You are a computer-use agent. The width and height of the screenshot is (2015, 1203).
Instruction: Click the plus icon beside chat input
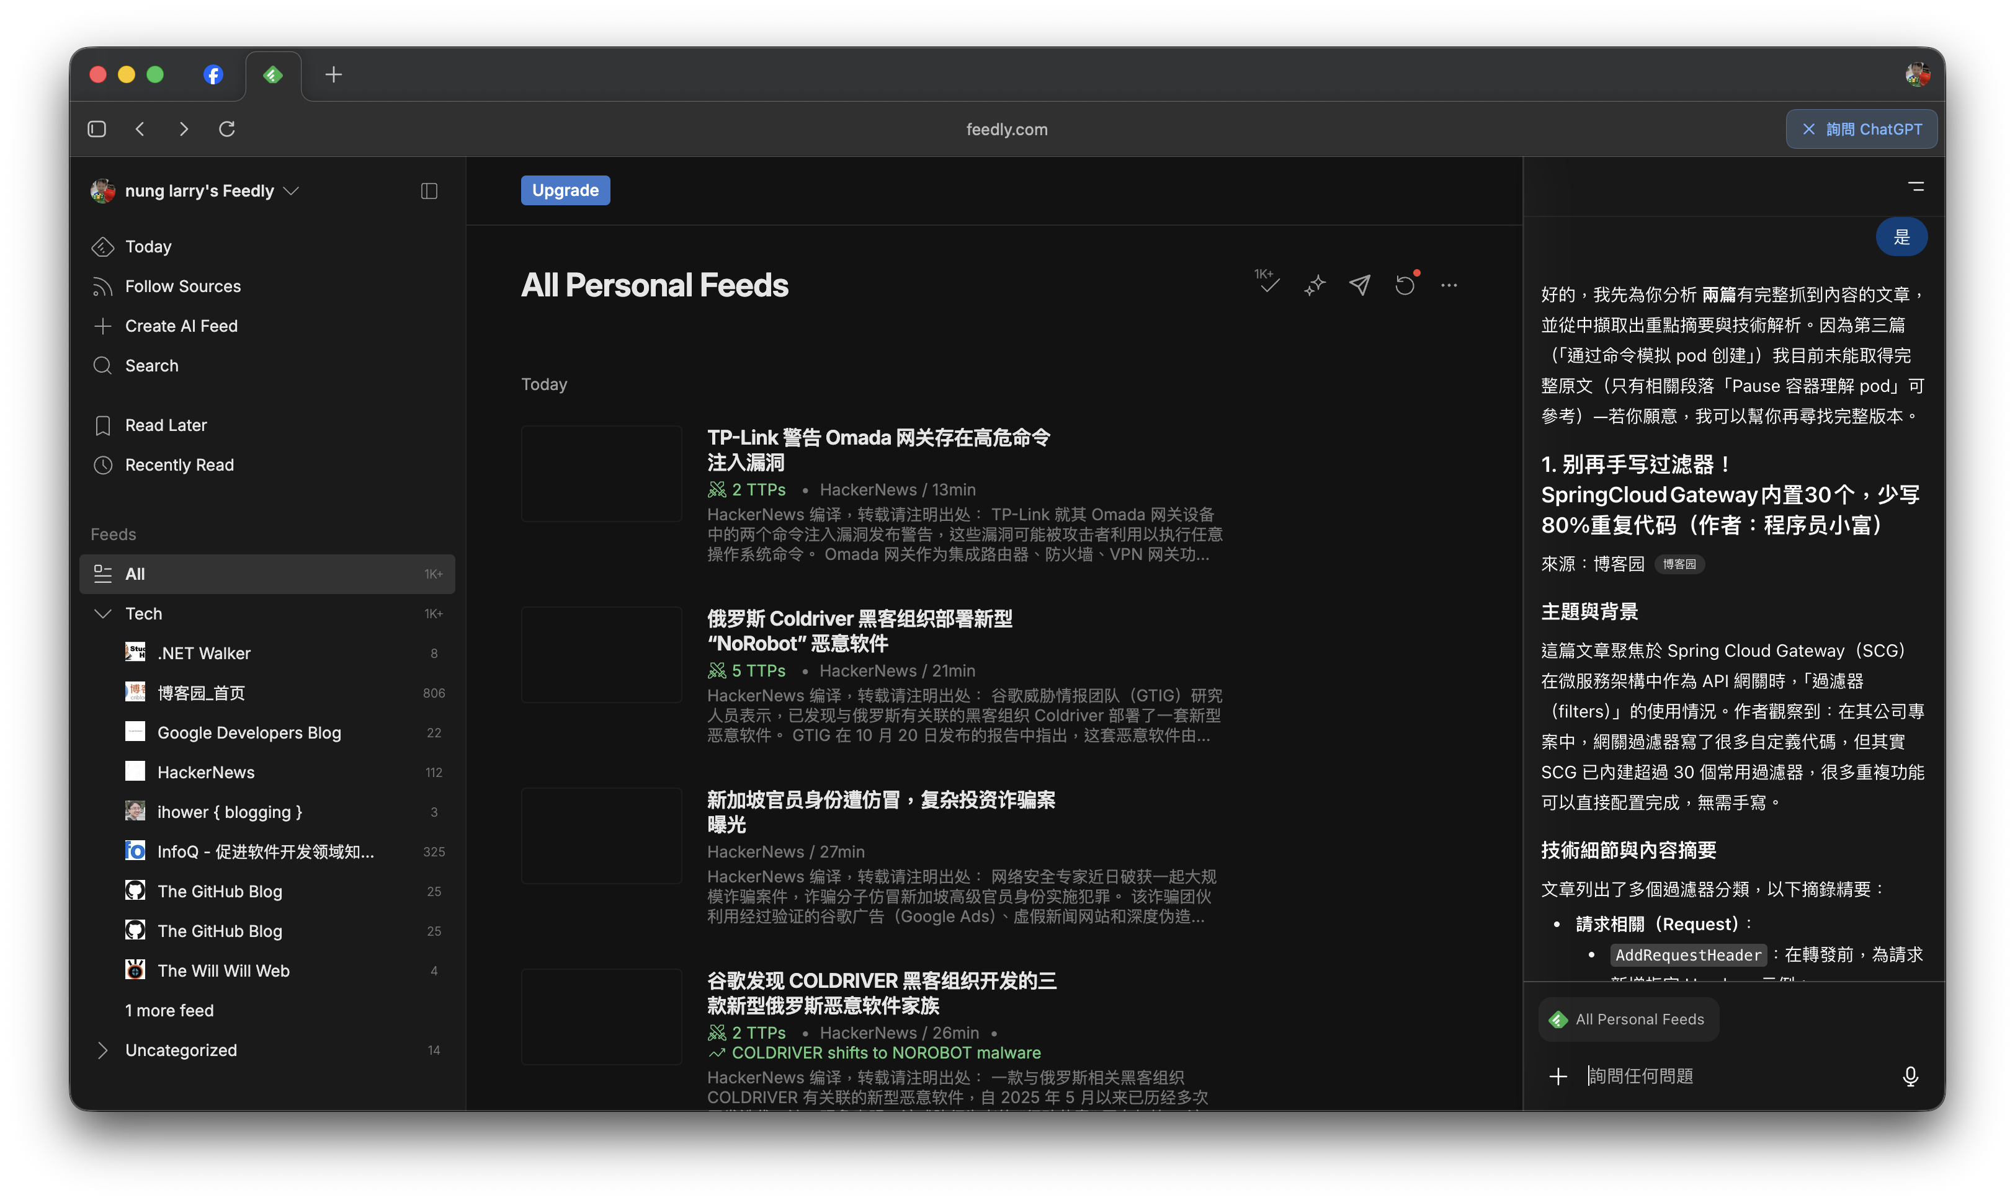1558,1076
